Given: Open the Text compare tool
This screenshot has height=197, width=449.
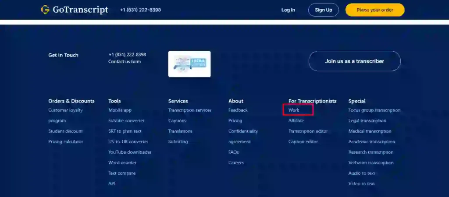Looking at the screenshot, I should [x=122, y=173].
